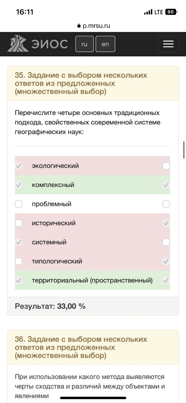
Task: Tap the lock icon beside p.mrsu.ru
Action: [79, 26]
